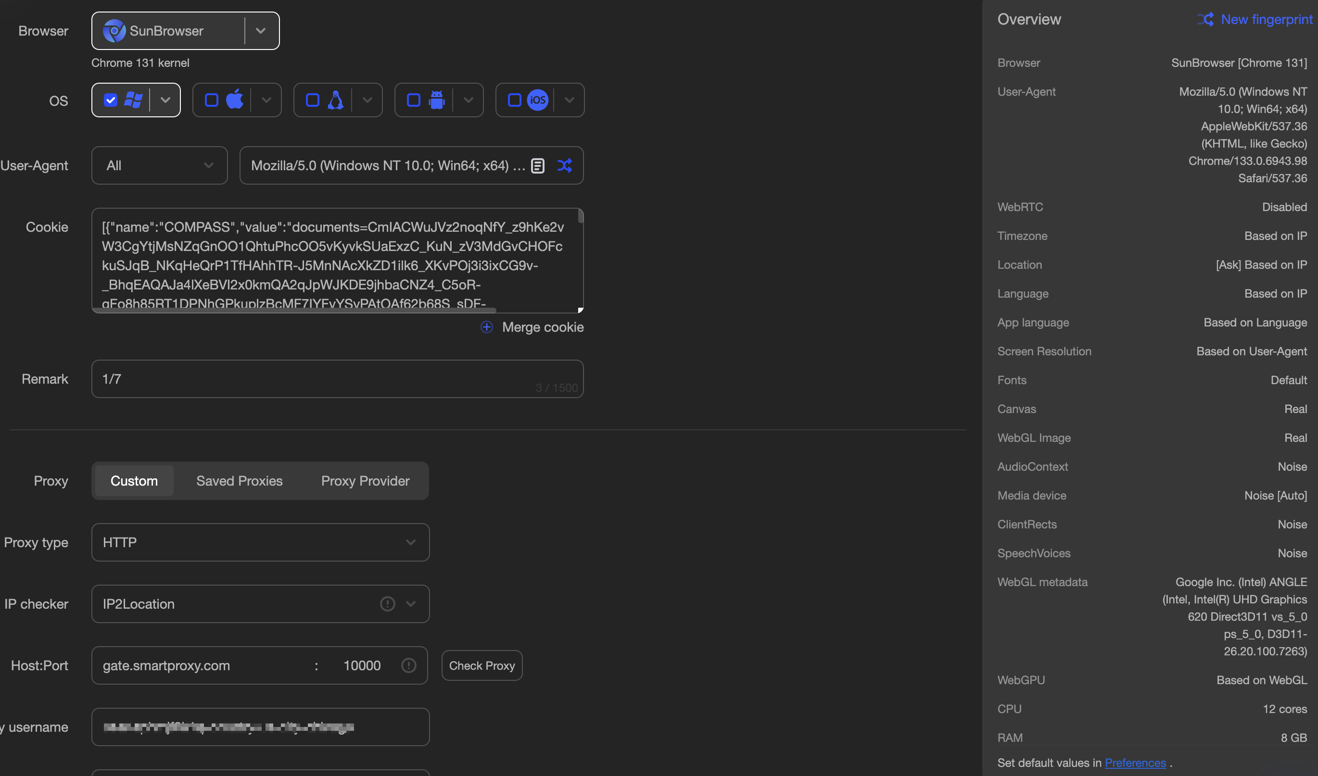Expand the Android version dropdown
The height and width of the screenshot is (776, 1318).
pos(468,100)
